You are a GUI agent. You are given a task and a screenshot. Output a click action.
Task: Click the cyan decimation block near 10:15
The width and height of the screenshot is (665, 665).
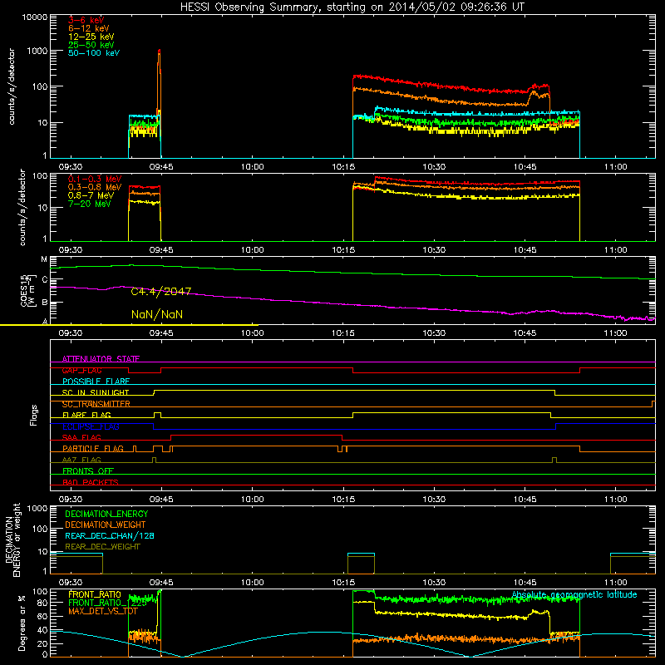tap(361, 554)
